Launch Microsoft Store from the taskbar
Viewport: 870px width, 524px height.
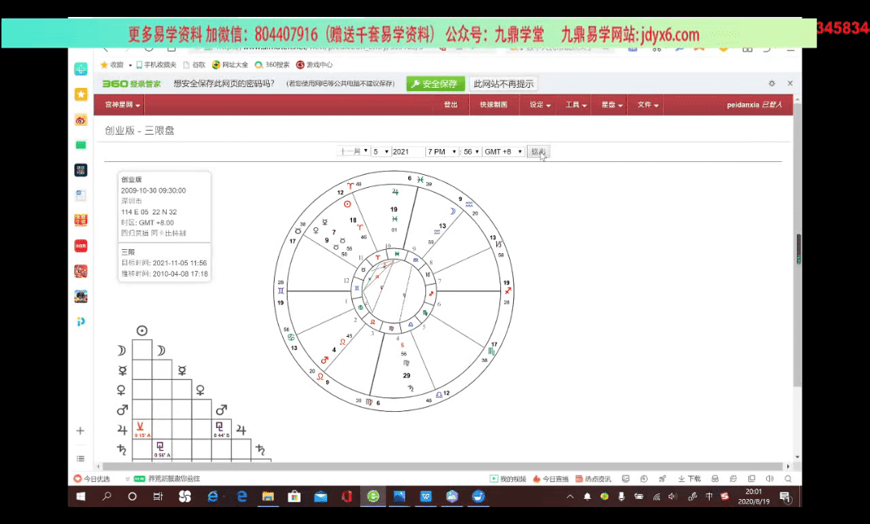point(294,497)
